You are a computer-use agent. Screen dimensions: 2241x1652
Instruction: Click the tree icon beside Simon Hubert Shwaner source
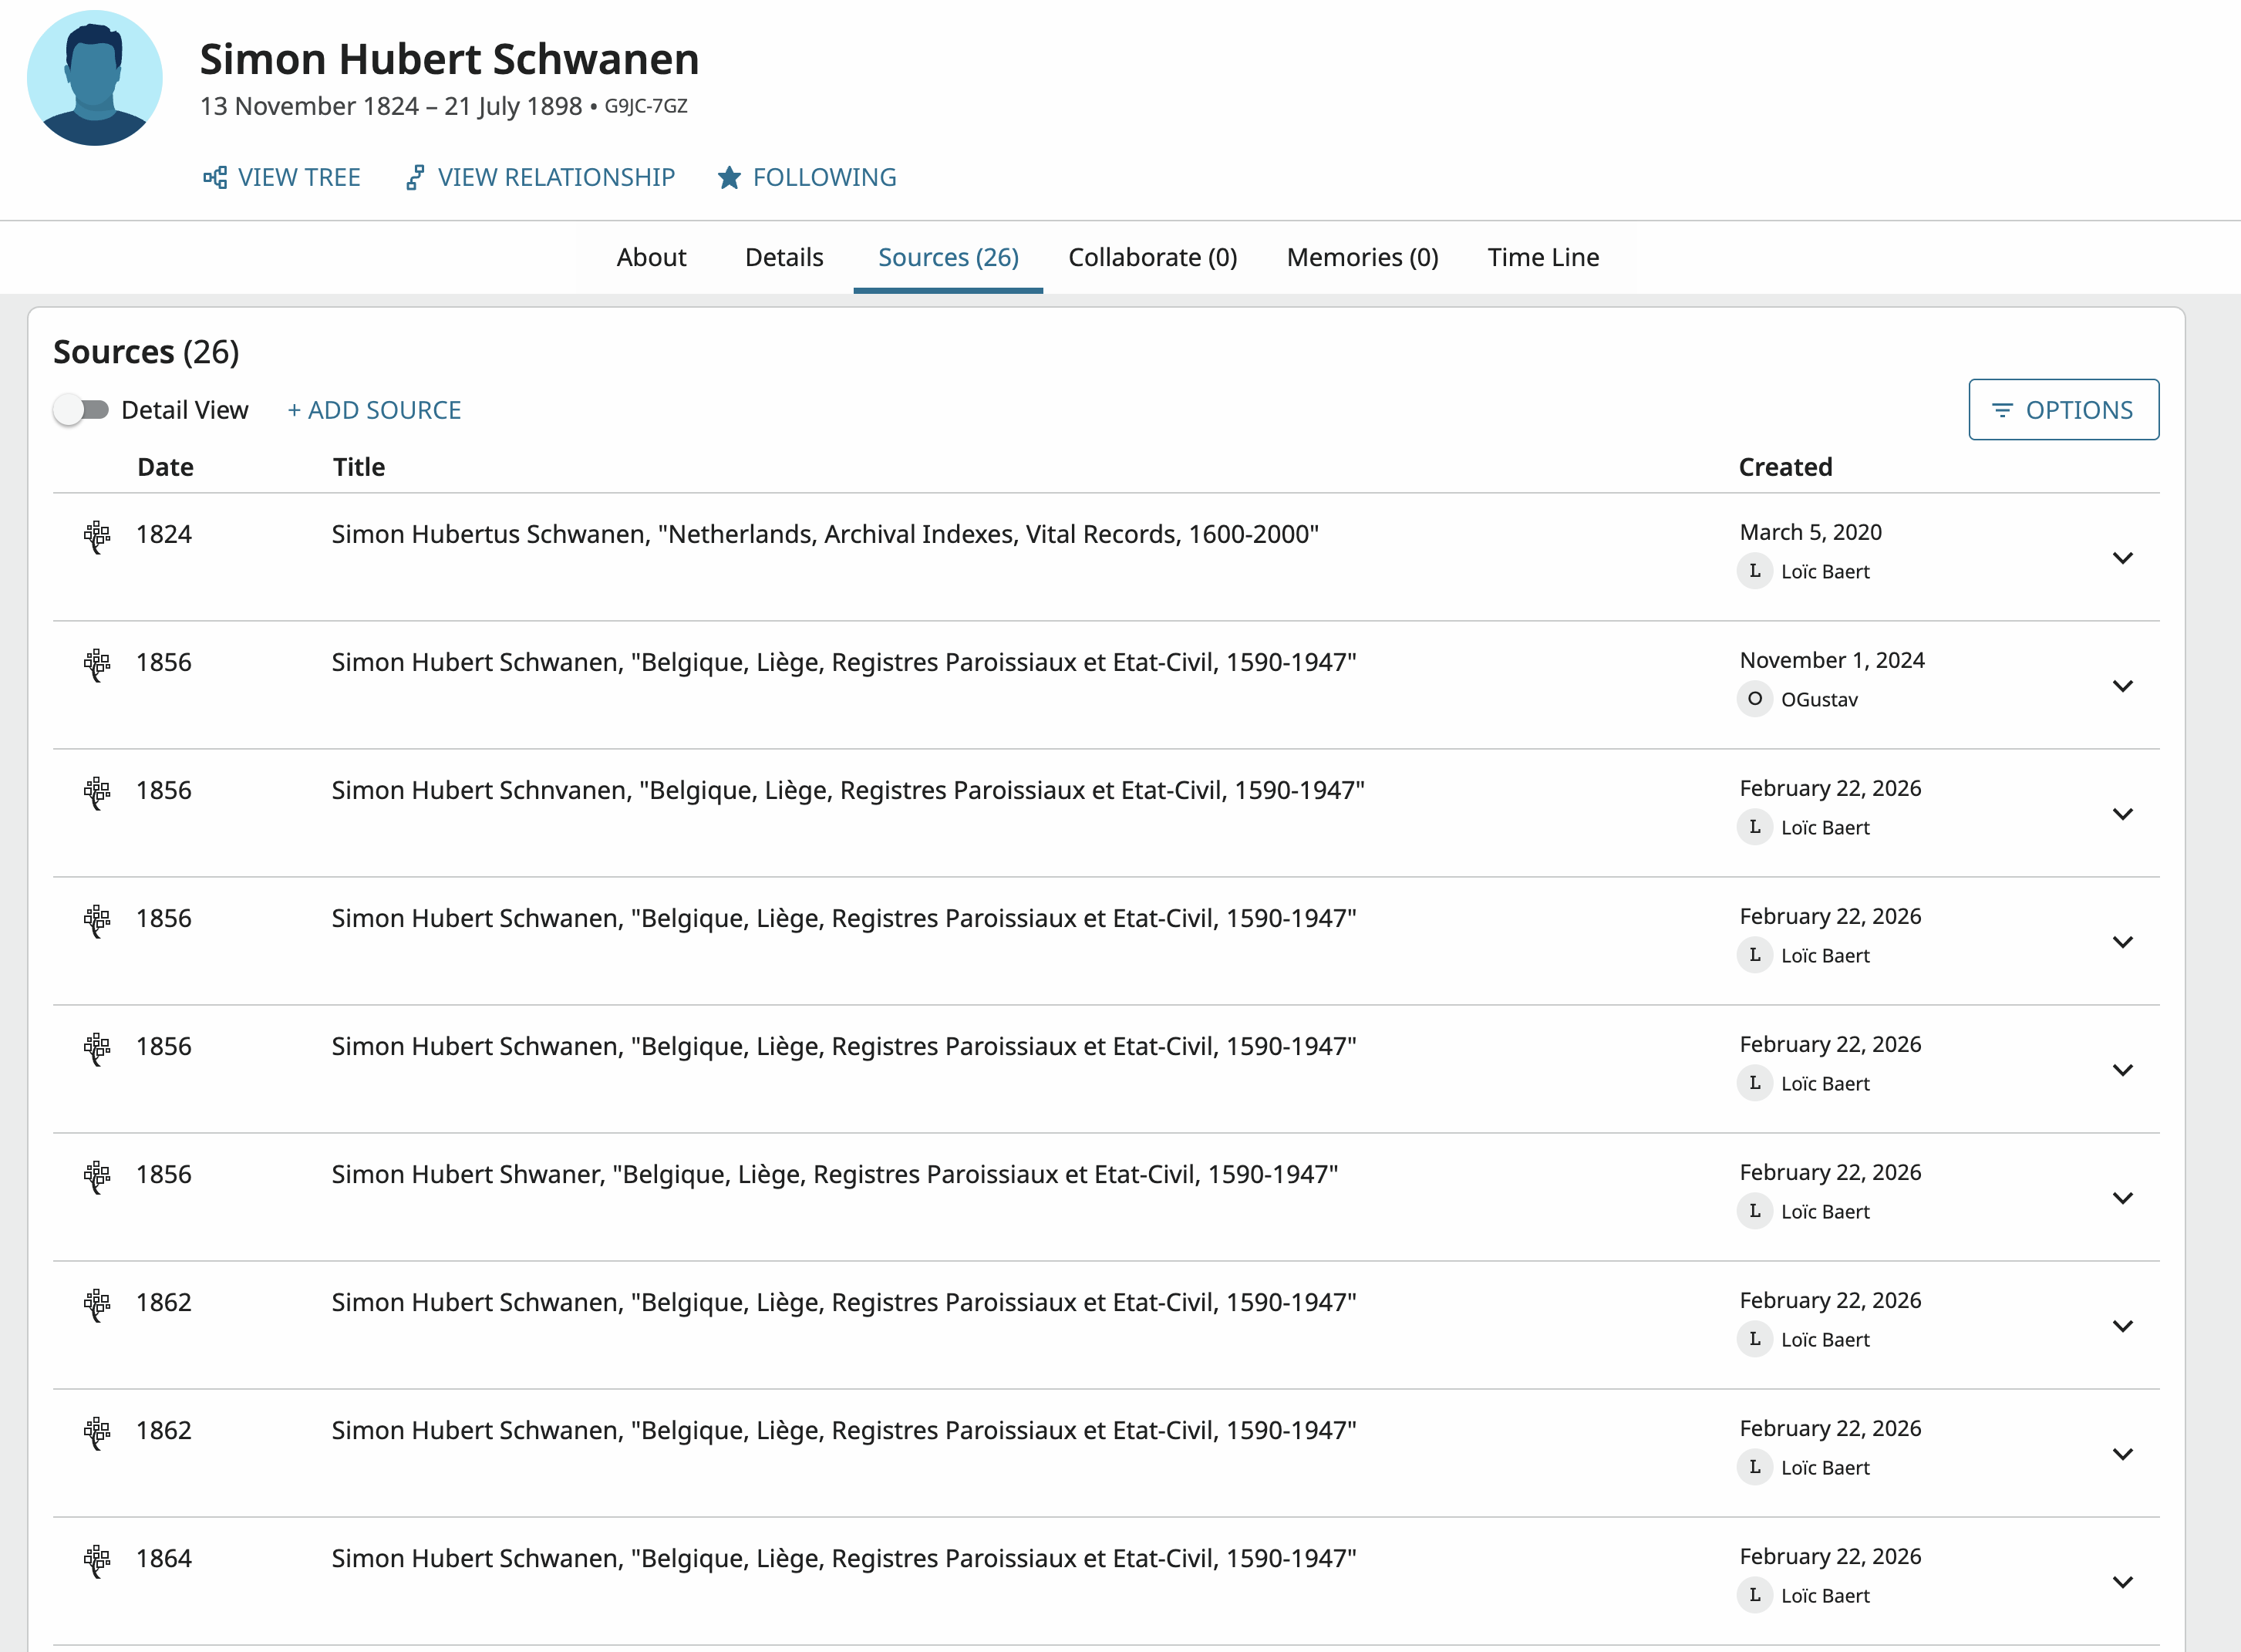click(97, 1176)
